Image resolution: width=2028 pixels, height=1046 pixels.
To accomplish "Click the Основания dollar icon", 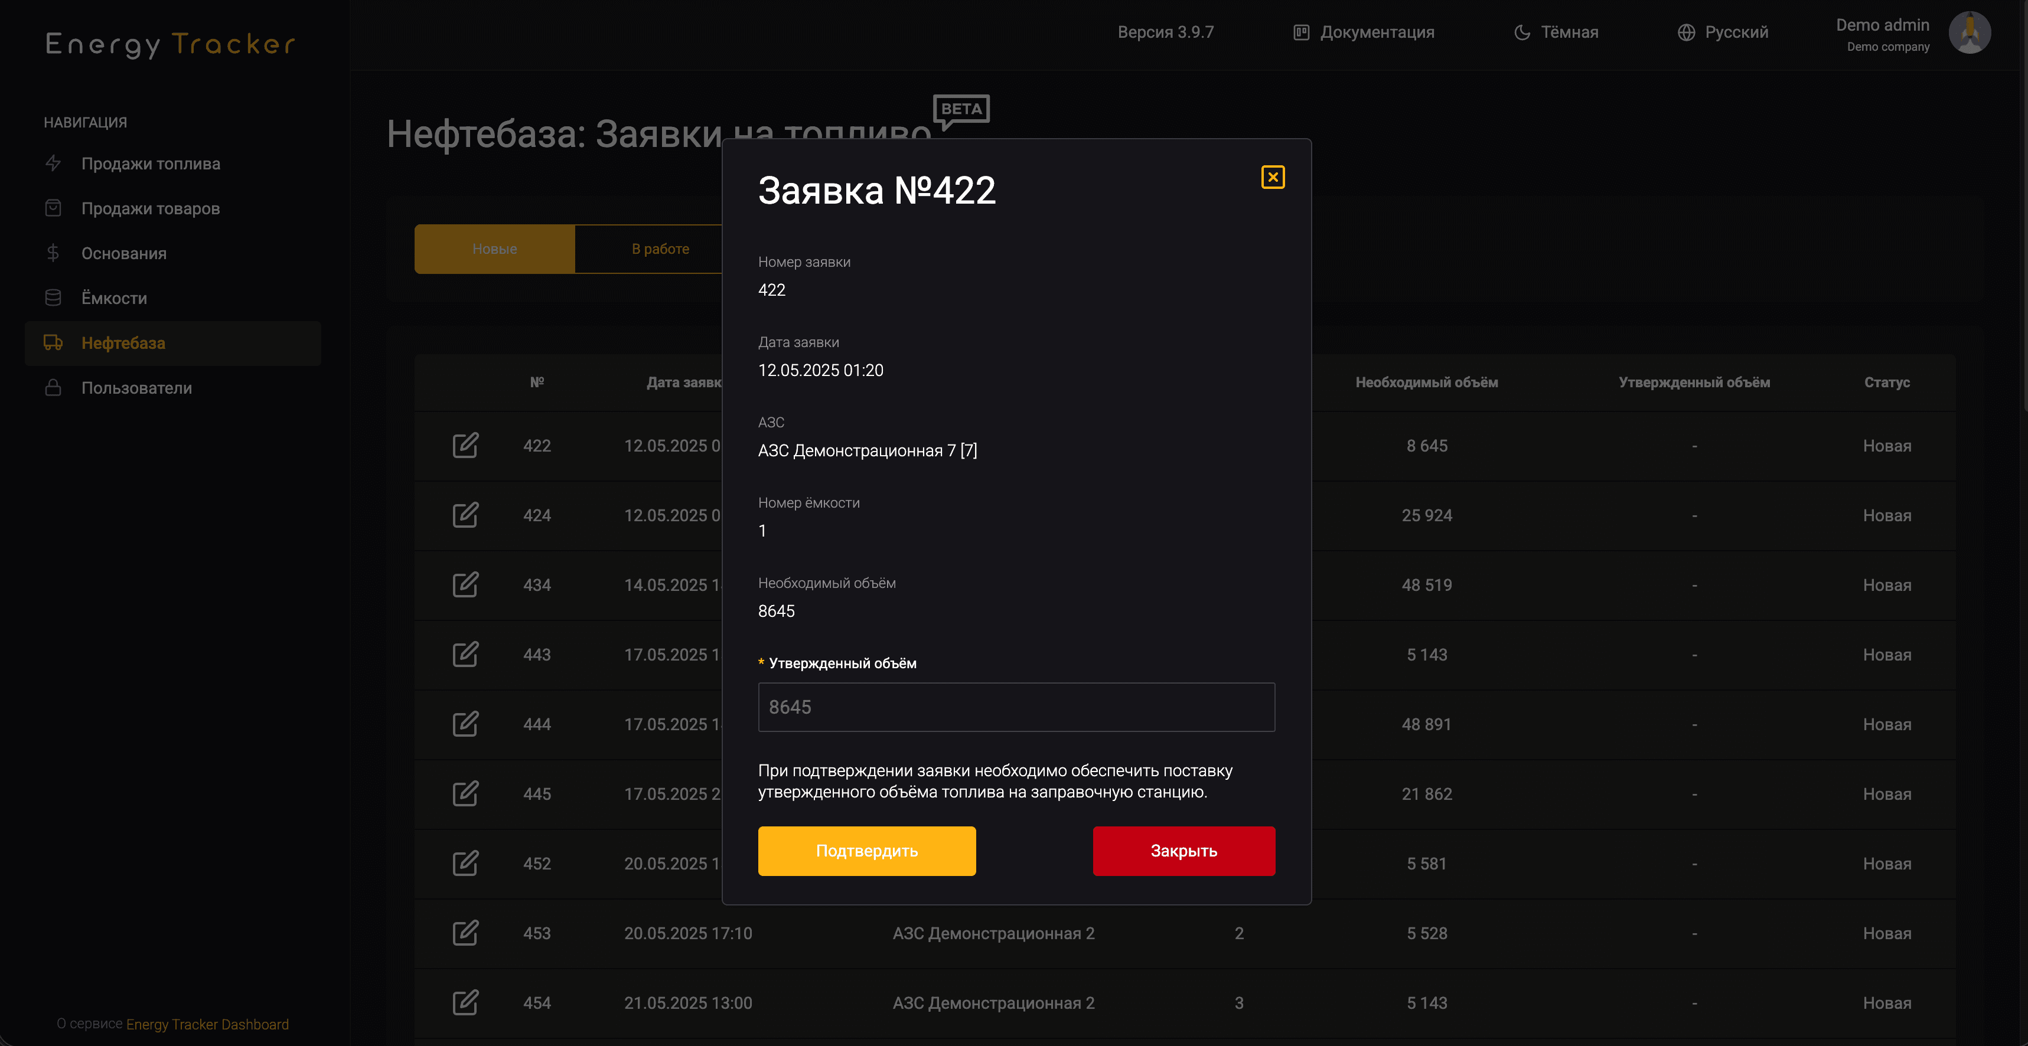I will [x=53, y=253].
